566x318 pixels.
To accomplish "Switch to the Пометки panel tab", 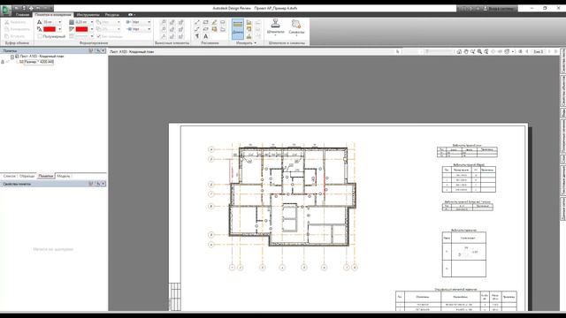I will [x=46, y=176].
